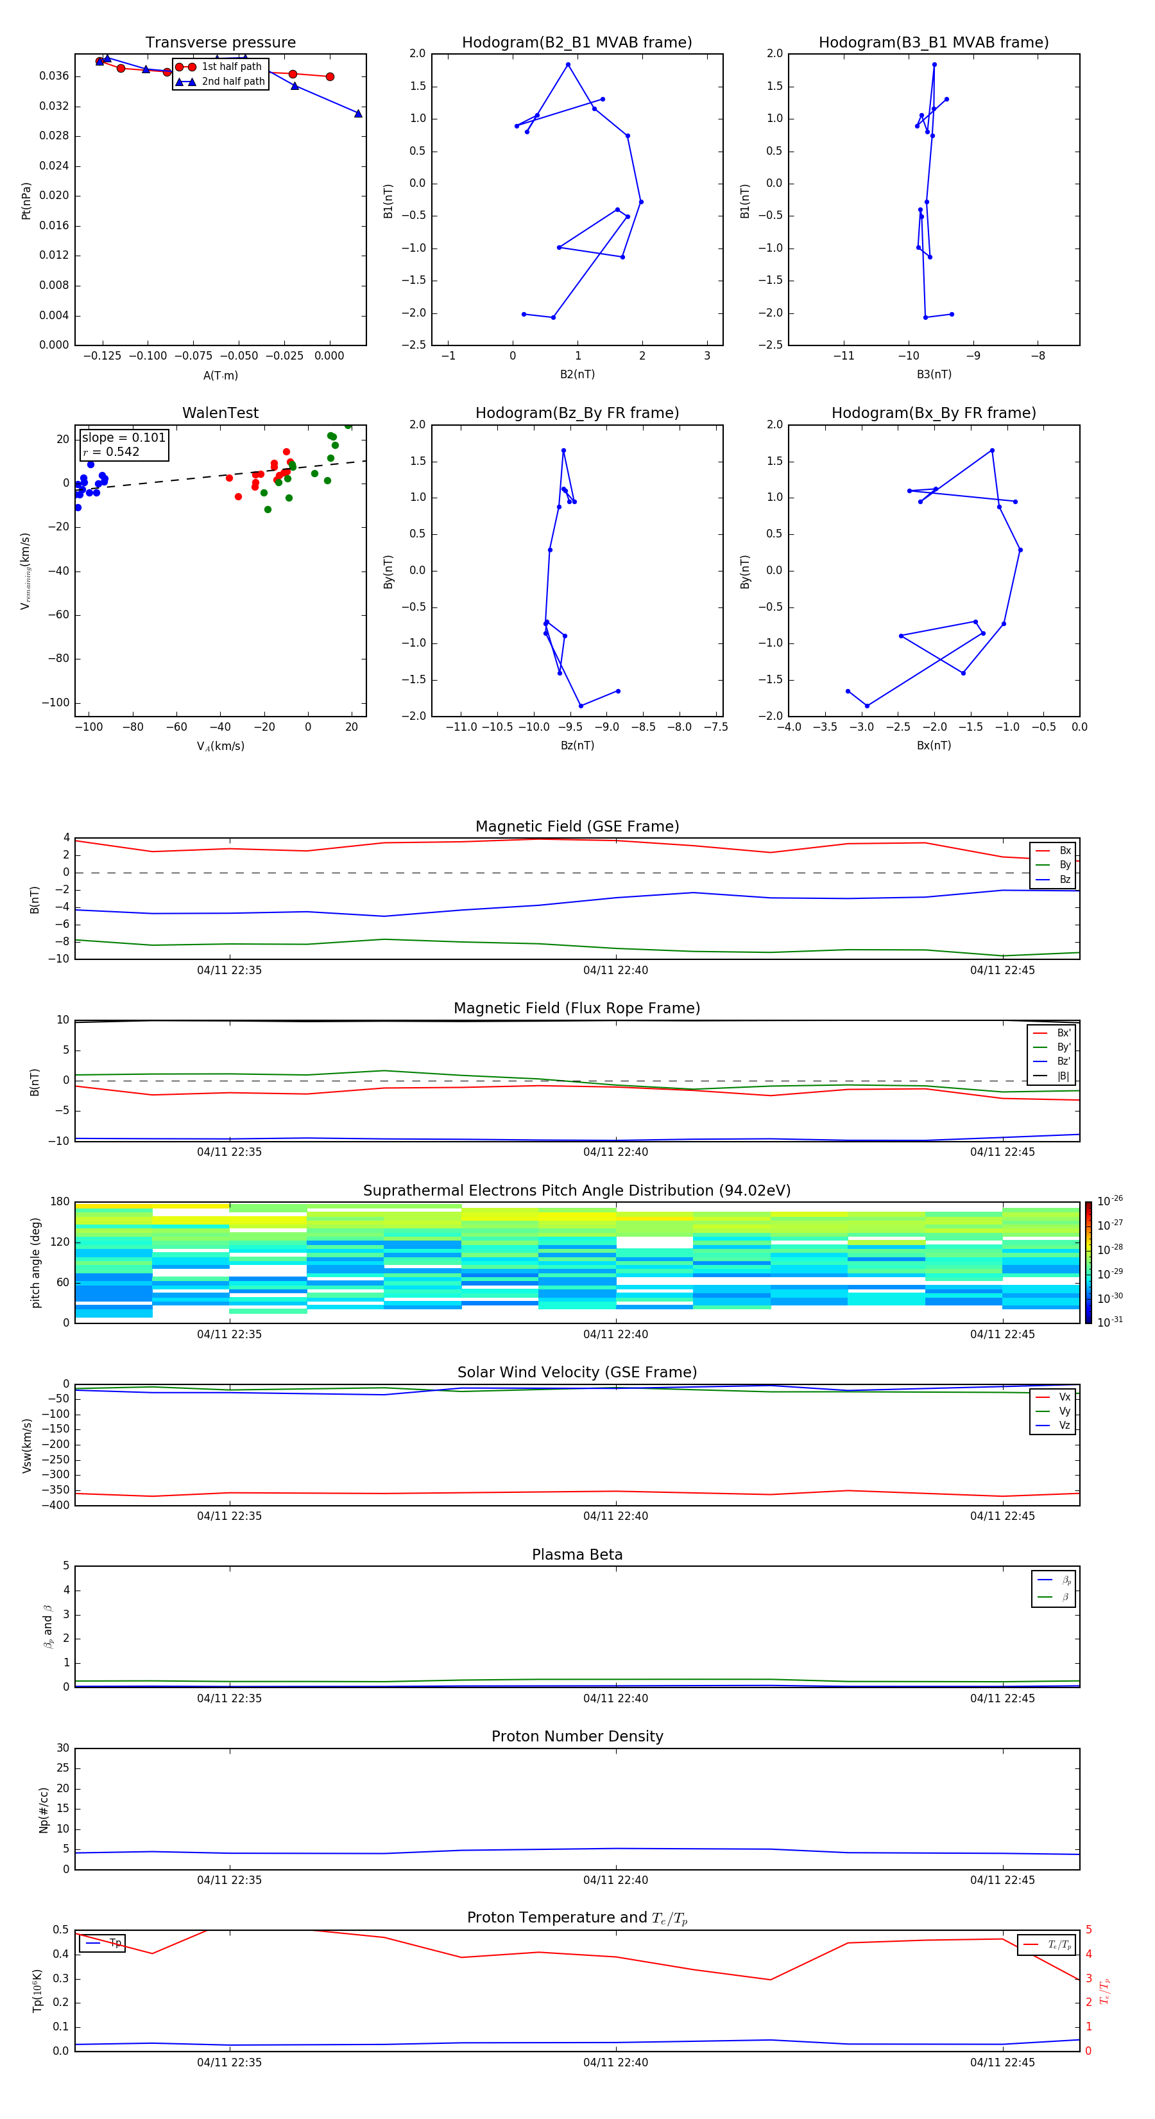Click the "Bx(nT)" x-axis label
The height and width of the screenshot is (2119, 1155).
934,746
